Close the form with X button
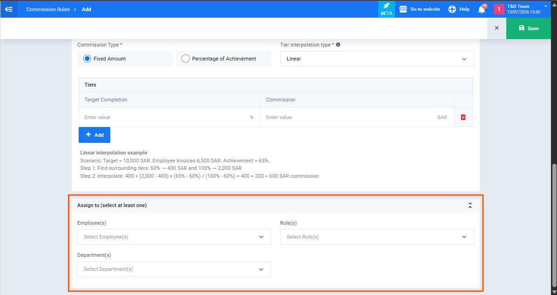 (497, 28)
